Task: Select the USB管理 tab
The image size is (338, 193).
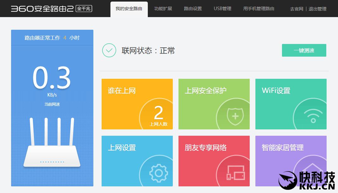Action: [x=222, y=9]
